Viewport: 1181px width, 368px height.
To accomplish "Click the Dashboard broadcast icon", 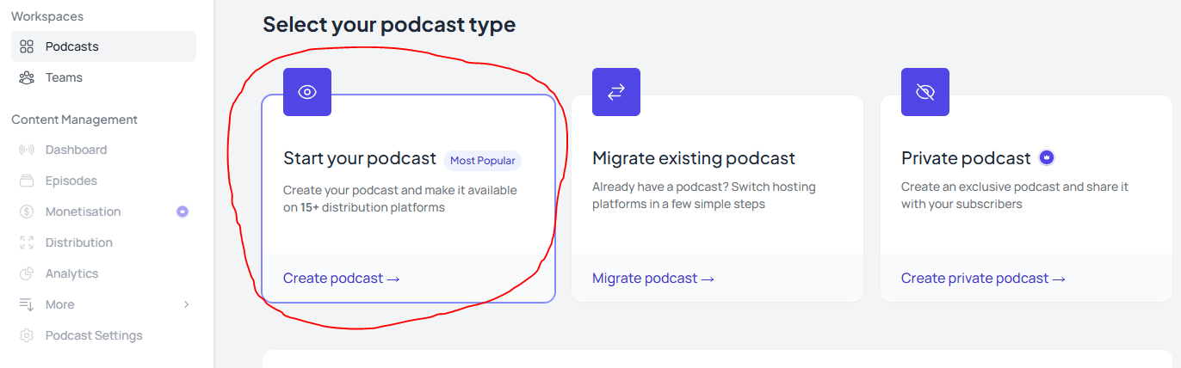I will [27, 150].
